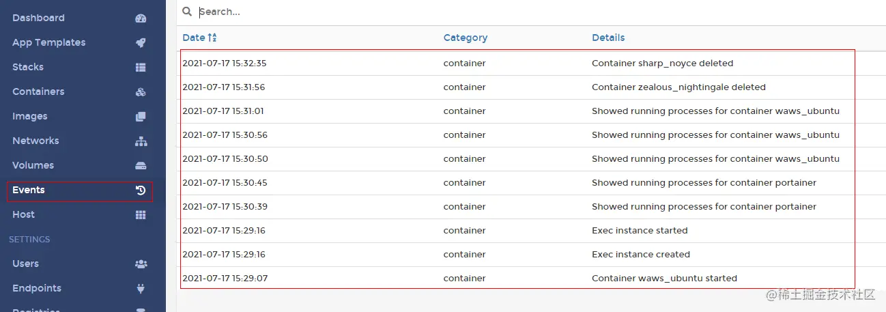The height and width of the screenshot is (312, 886).
Task: Click the Containers cubes icon
Action: click(141, 92)
